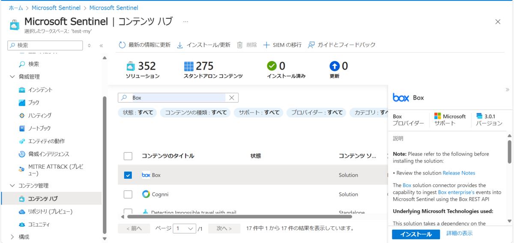Open the コンテンツの種類 filter pill
Image resolution: width=514 pixels, height=243 pixels.
click(196, 113)
